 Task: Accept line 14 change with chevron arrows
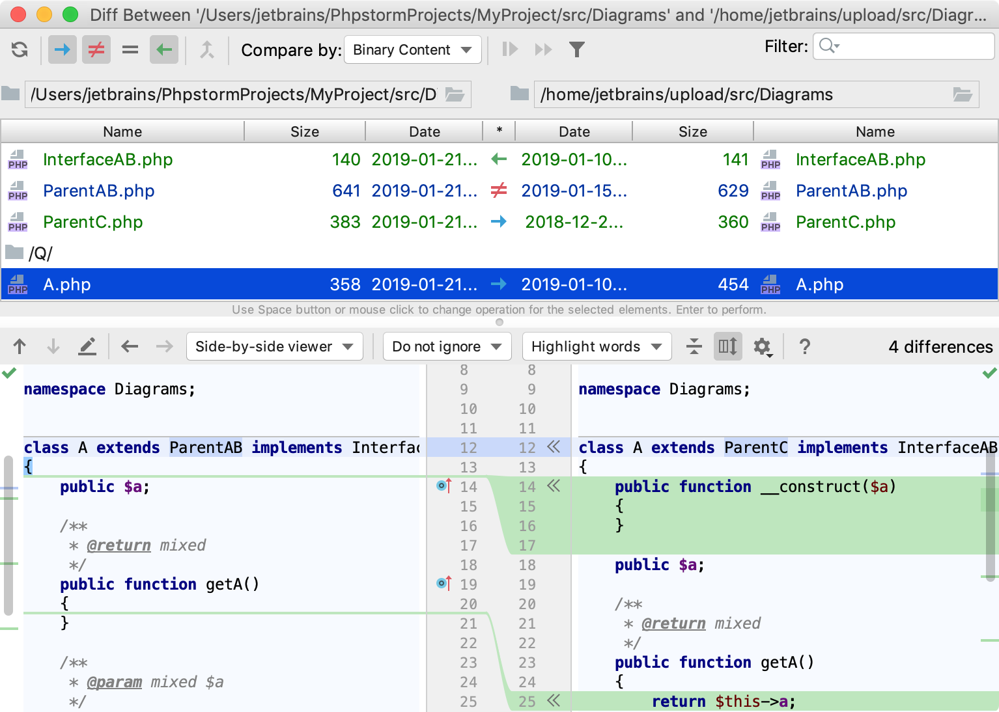point(554,486)
